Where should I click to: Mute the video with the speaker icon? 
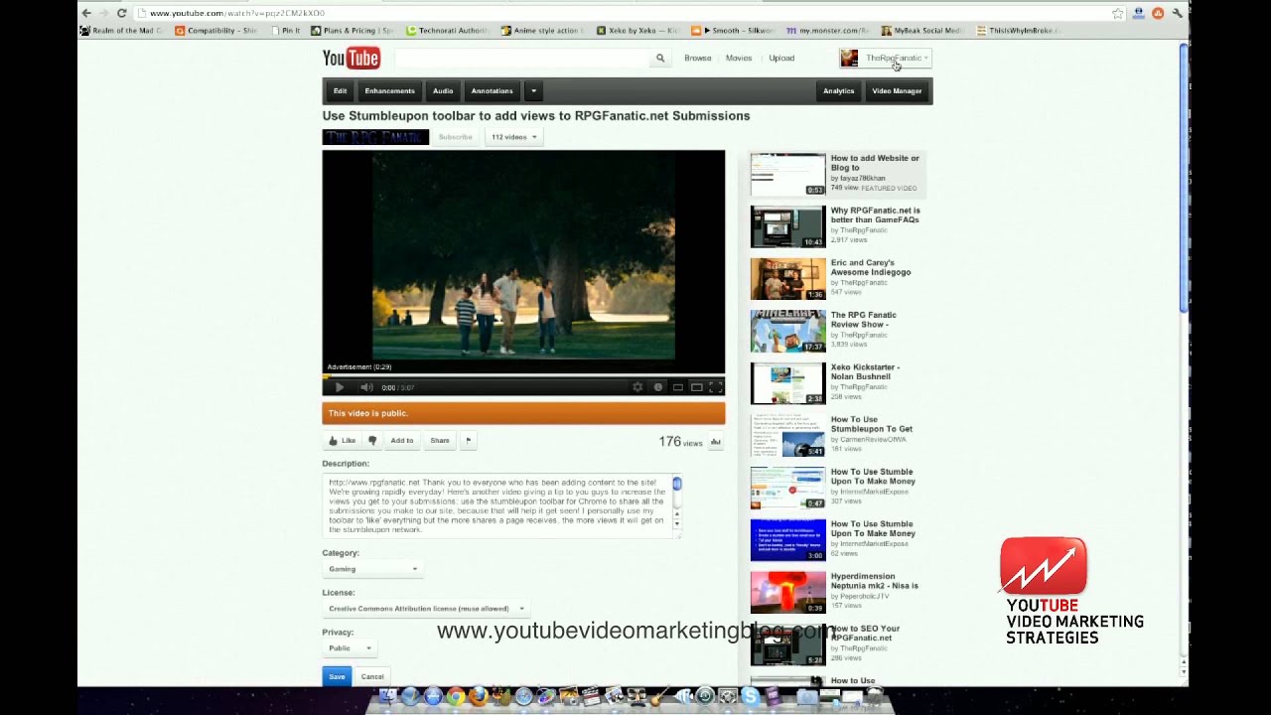pyautogui.click(x=366, y=387)
